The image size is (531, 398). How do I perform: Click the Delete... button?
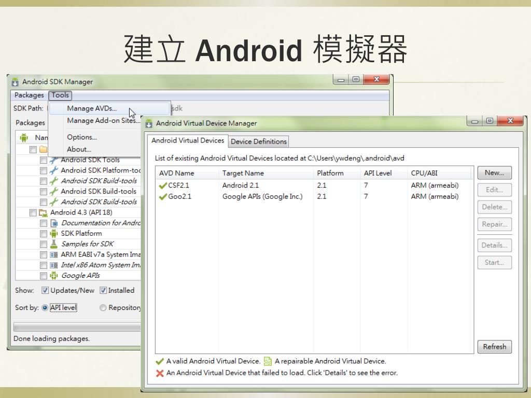494,207
